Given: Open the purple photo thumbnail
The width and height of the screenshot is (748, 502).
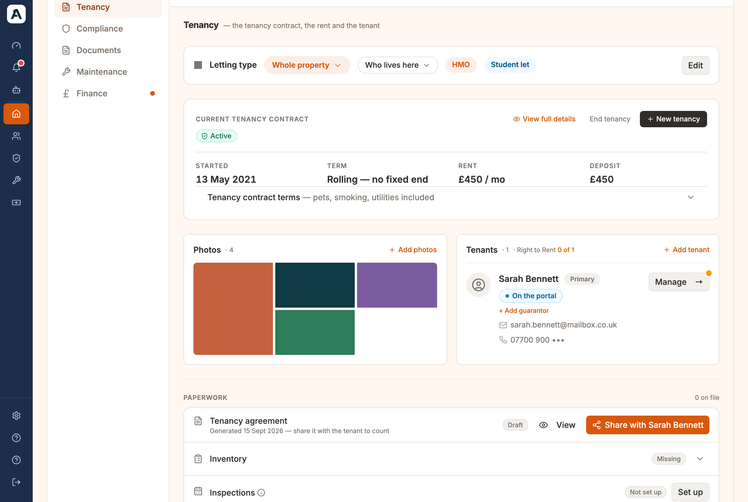Looking at the screenshot, I should [397, 285].
